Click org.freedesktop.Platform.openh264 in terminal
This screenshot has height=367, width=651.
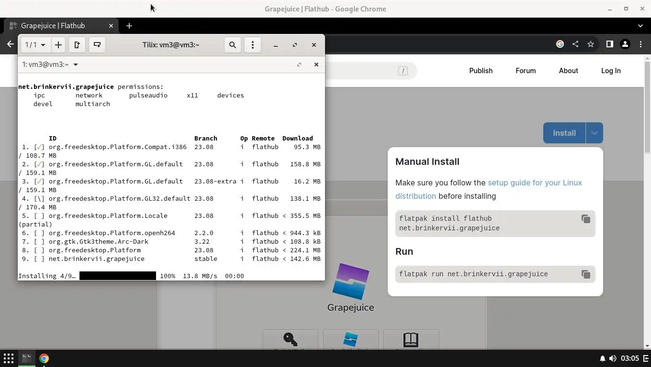(112, 233)
